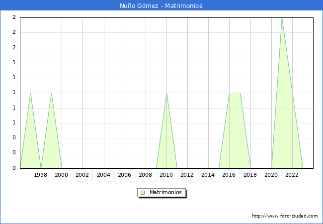Screen dimensions: 323x224
Task: Select the 2010 peak data point
Action: pos(166,93)
